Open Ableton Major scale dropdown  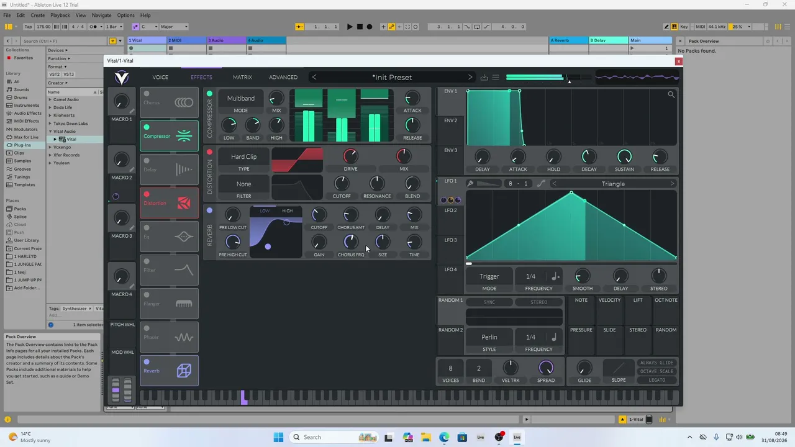(174, 27)
